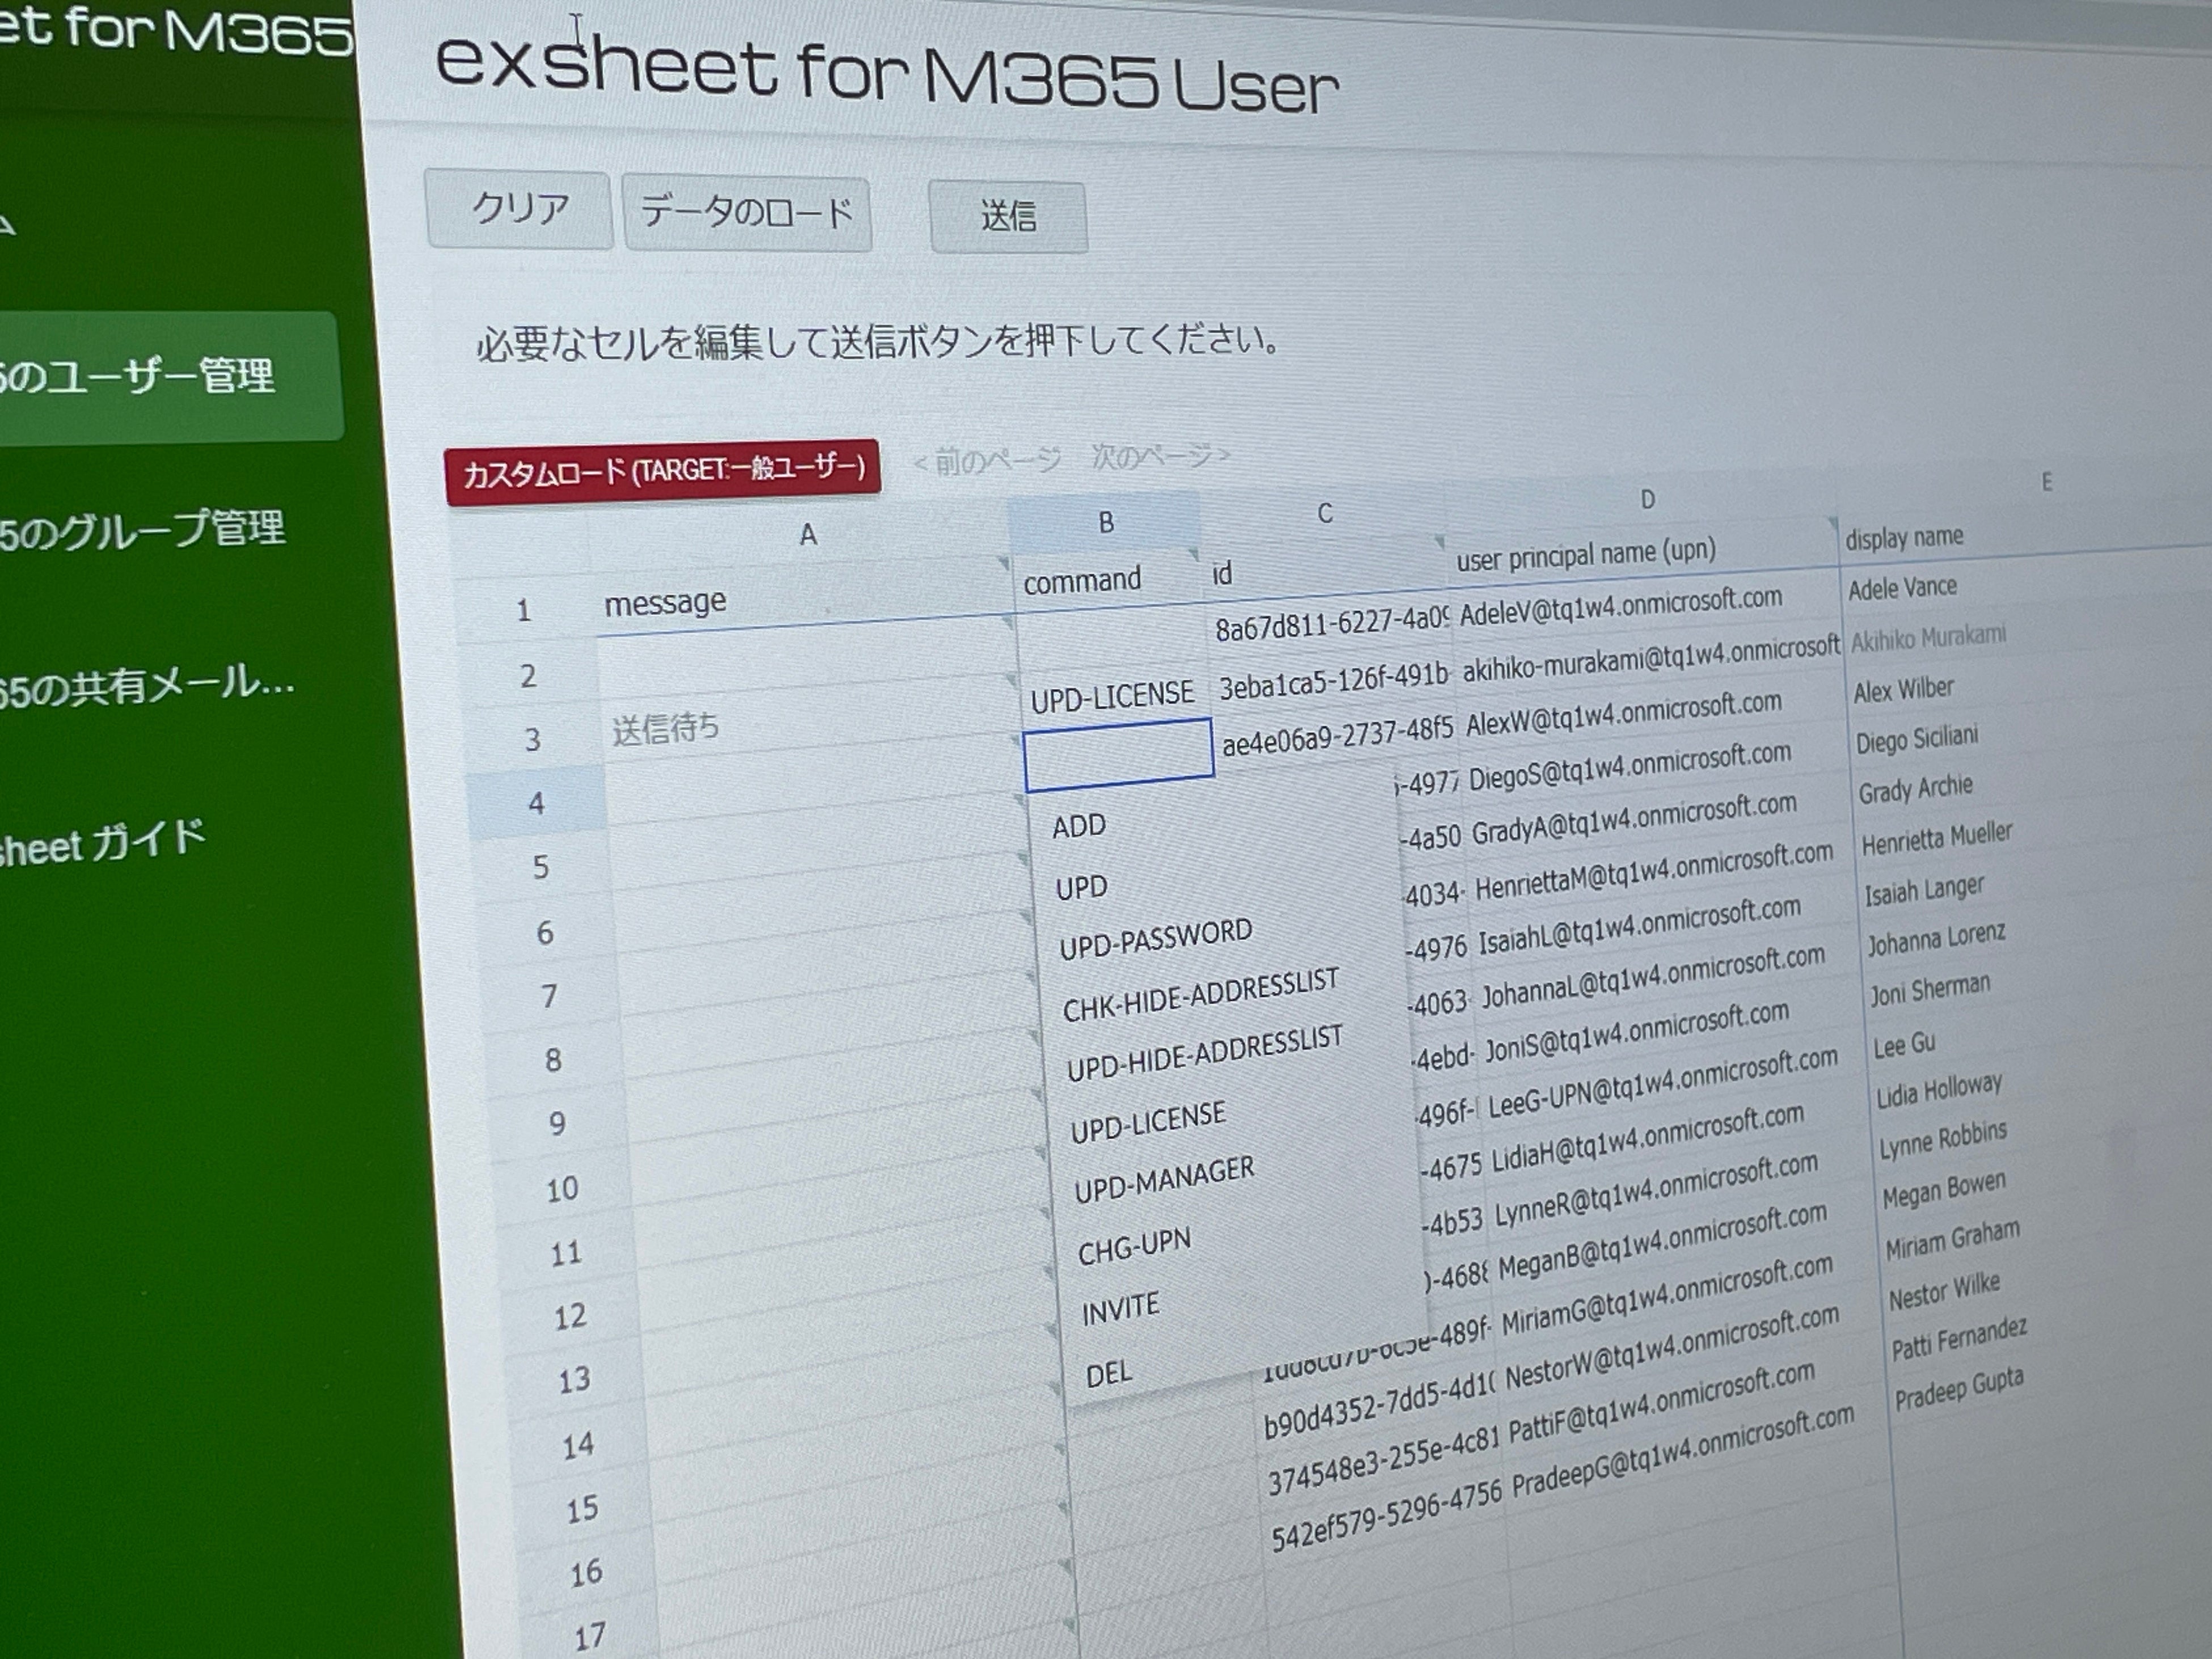
Task: Select ADD in the command dropdown
Action: click(1079, 826)
